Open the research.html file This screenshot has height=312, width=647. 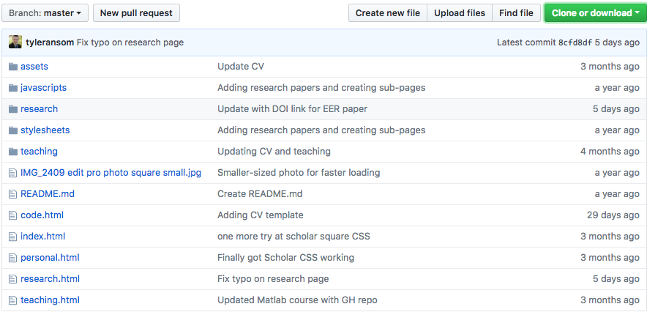(x=50, y=279)
